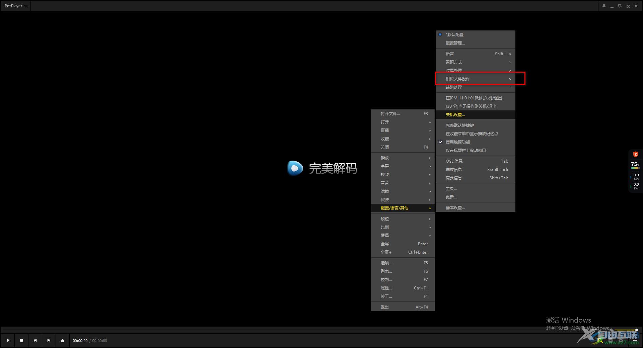Screen dimensions: 643x348
Task: Toggle 使用触摸功能 checked option
Action: [475, 142]
